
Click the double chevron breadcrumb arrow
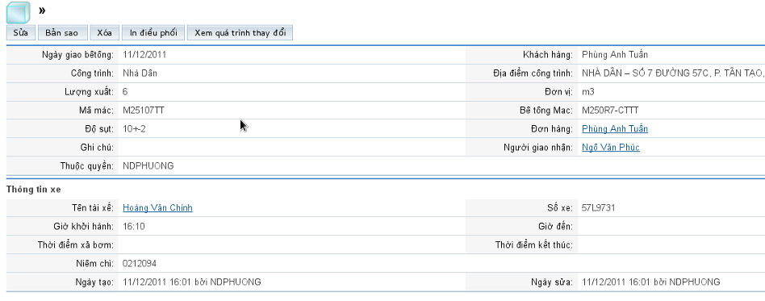pos(42,10)
